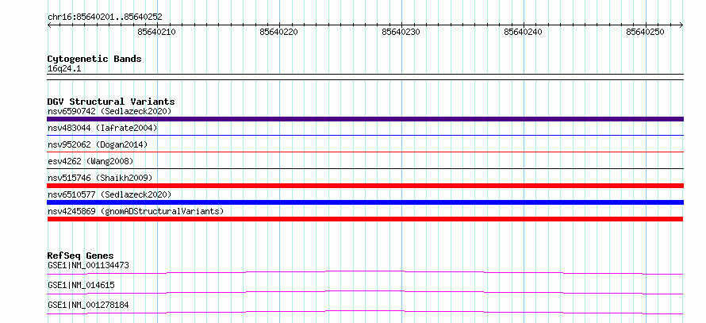This screenshot has height=323, width=706.
Task: Select ruler position 85640250
Action: [645, 32]
